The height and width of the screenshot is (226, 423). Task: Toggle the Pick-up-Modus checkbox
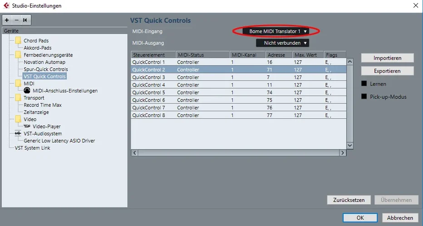point(364,96)
